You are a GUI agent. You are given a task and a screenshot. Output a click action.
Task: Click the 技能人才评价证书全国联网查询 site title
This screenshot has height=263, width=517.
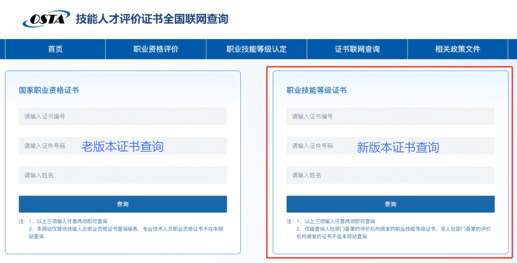coord(152,19)
